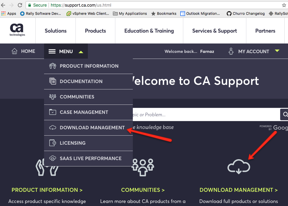Select Product Information from the menu
The width and height of the screenshot is (288, 206).
88,66
